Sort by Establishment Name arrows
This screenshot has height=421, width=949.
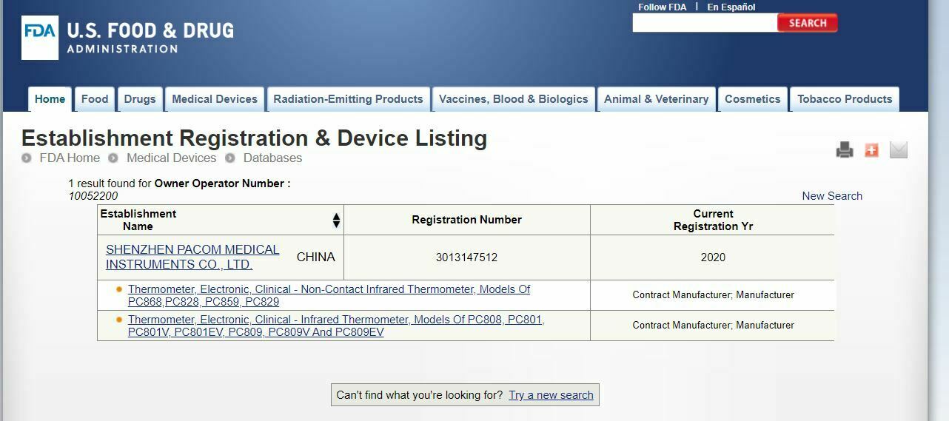click(336, 220)
